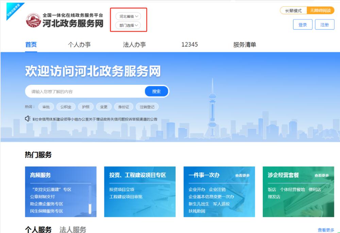Click the announcement speaker icon
This screenshot has height=233, width=340.
click(x=28, y=119)
